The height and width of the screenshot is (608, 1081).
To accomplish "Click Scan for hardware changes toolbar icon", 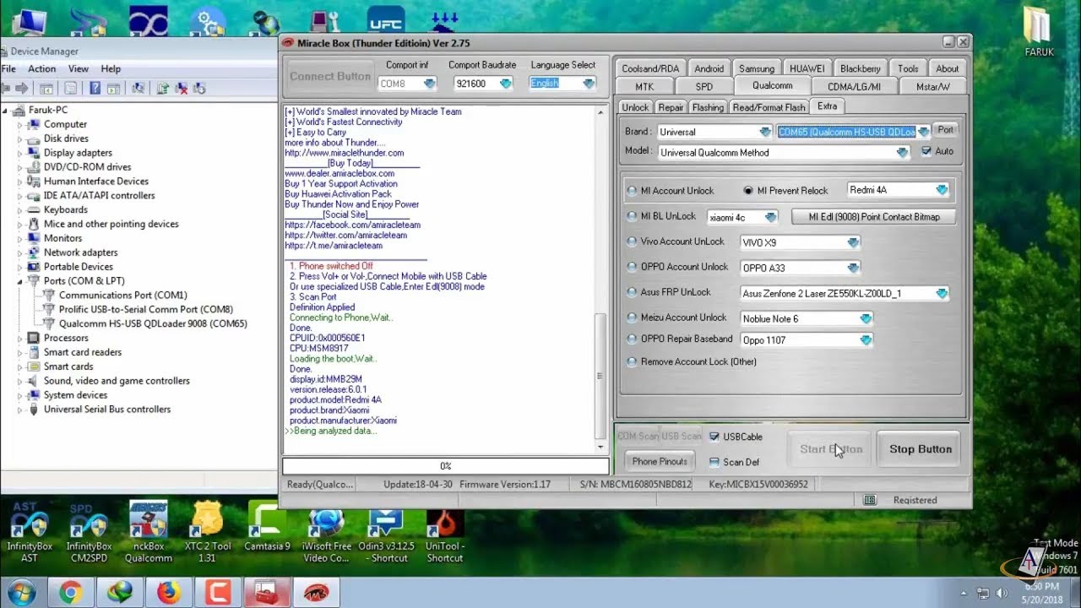I will tap(137, 88).
